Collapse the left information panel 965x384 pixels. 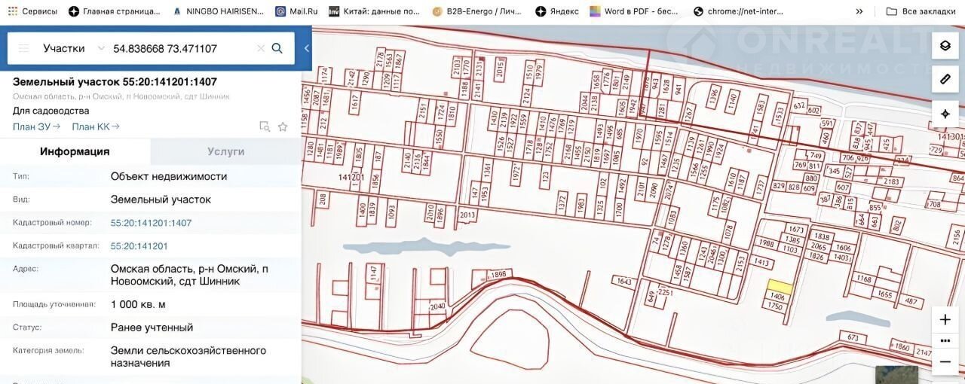(x=307, y=48)
